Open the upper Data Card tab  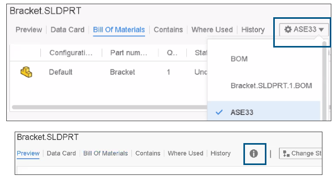tap(68, 30)
